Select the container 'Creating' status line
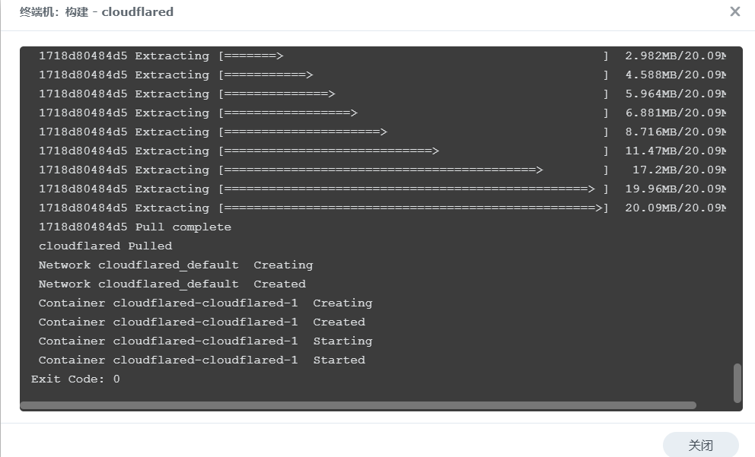This screenshot has width=755, height=457. point(205,303)
